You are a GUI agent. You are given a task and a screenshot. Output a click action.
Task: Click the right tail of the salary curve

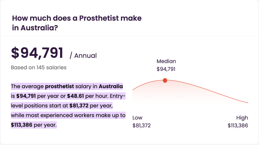tap(245, 102)
